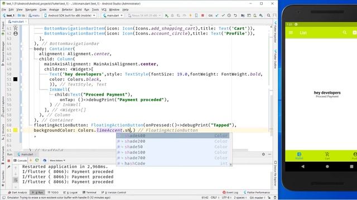Select shade700 completion suggestion
The width and height of the screenshot is (357, 200).
173,158
